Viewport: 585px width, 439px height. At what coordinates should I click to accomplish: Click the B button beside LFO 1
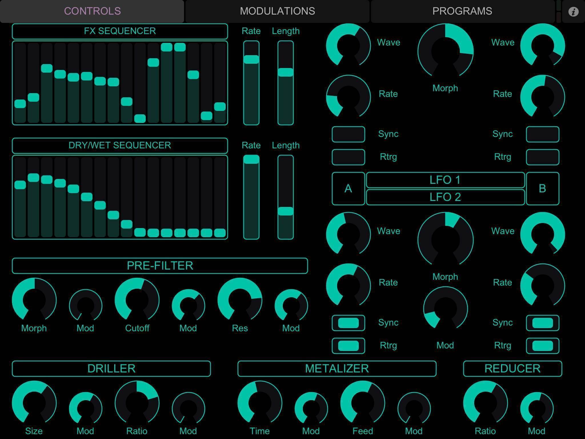click(x=542, y=189)
